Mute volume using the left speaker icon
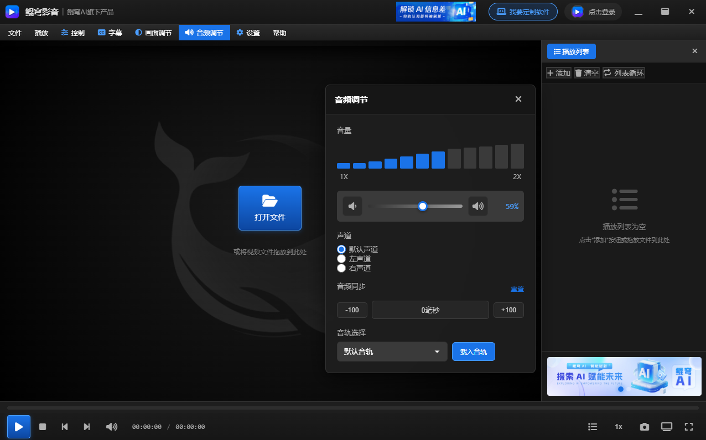 pyautogui.click(x=352, y=206)
